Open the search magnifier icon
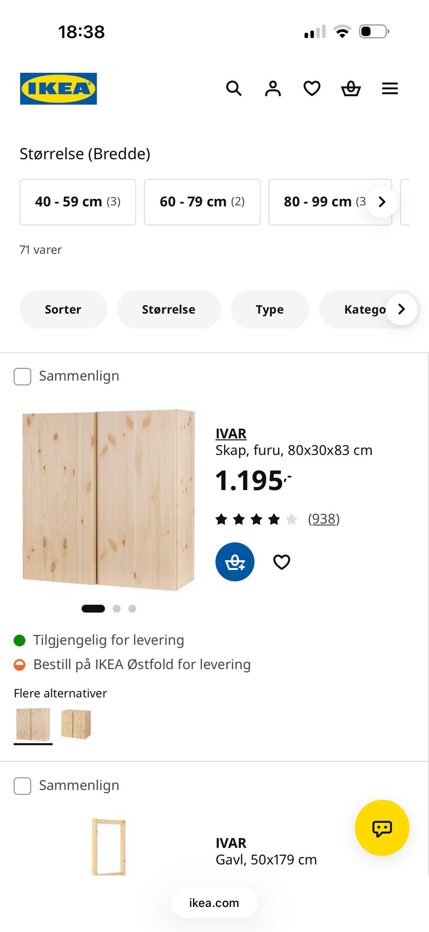The width and height of the screenshot is (429, 932). point(234,88)
